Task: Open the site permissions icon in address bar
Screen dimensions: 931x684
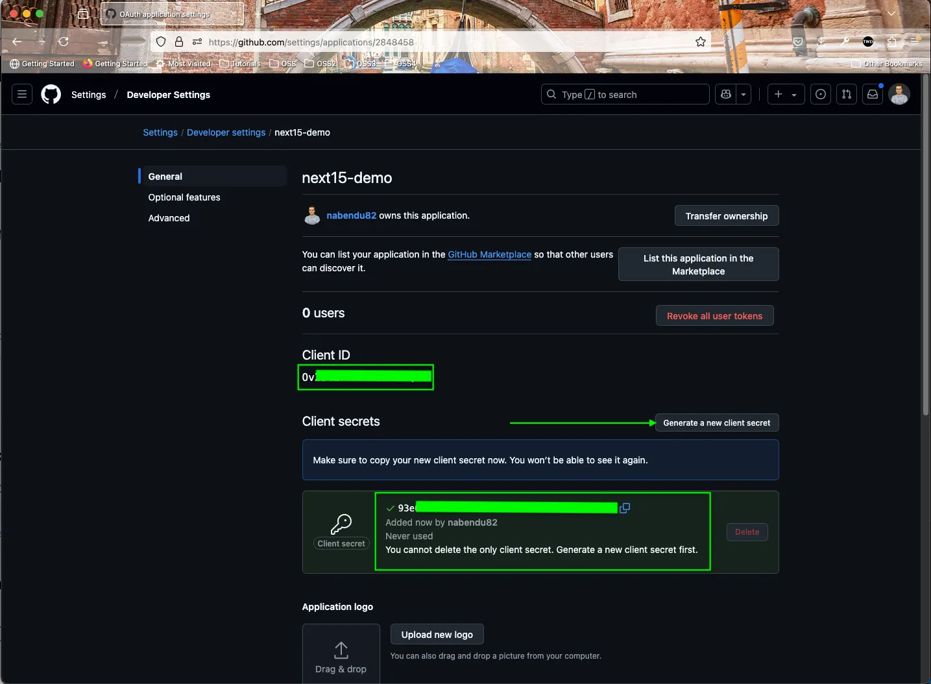Action: tap(197, 42)
